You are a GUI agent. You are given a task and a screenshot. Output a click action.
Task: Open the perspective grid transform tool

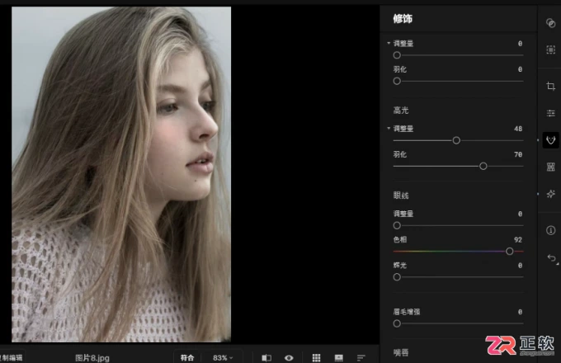click(x=550, y=167)
